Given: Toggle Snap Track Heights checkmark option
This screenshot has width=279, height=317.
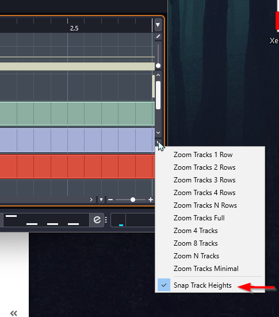Looking at the screenshot, I should [210, 285].
